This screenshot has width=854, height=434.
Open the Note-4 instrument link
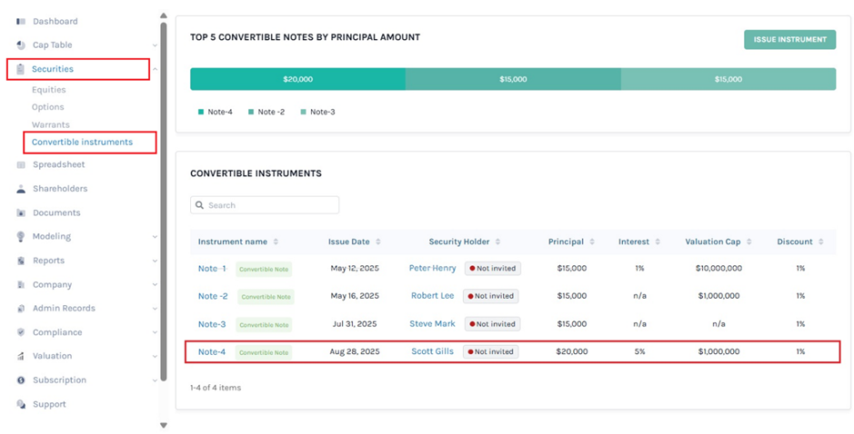212,351
